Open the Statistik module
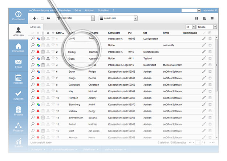The image size is (227, 161). tap(18, 142)
